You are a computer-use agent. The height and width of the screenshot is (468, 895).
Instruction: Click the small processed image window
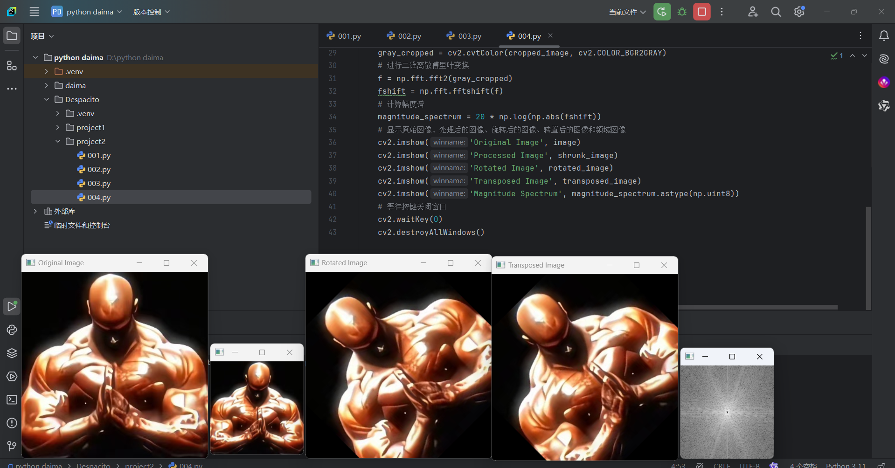tap(257, 407)
